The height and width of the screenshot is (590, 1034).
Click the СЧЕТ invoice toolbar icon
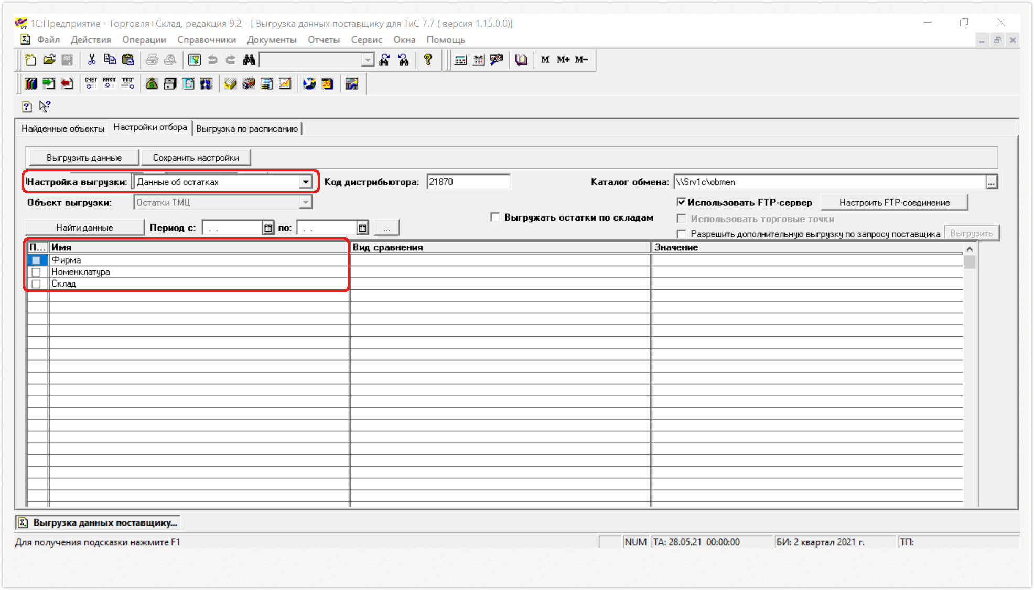(x=91, y=83)
